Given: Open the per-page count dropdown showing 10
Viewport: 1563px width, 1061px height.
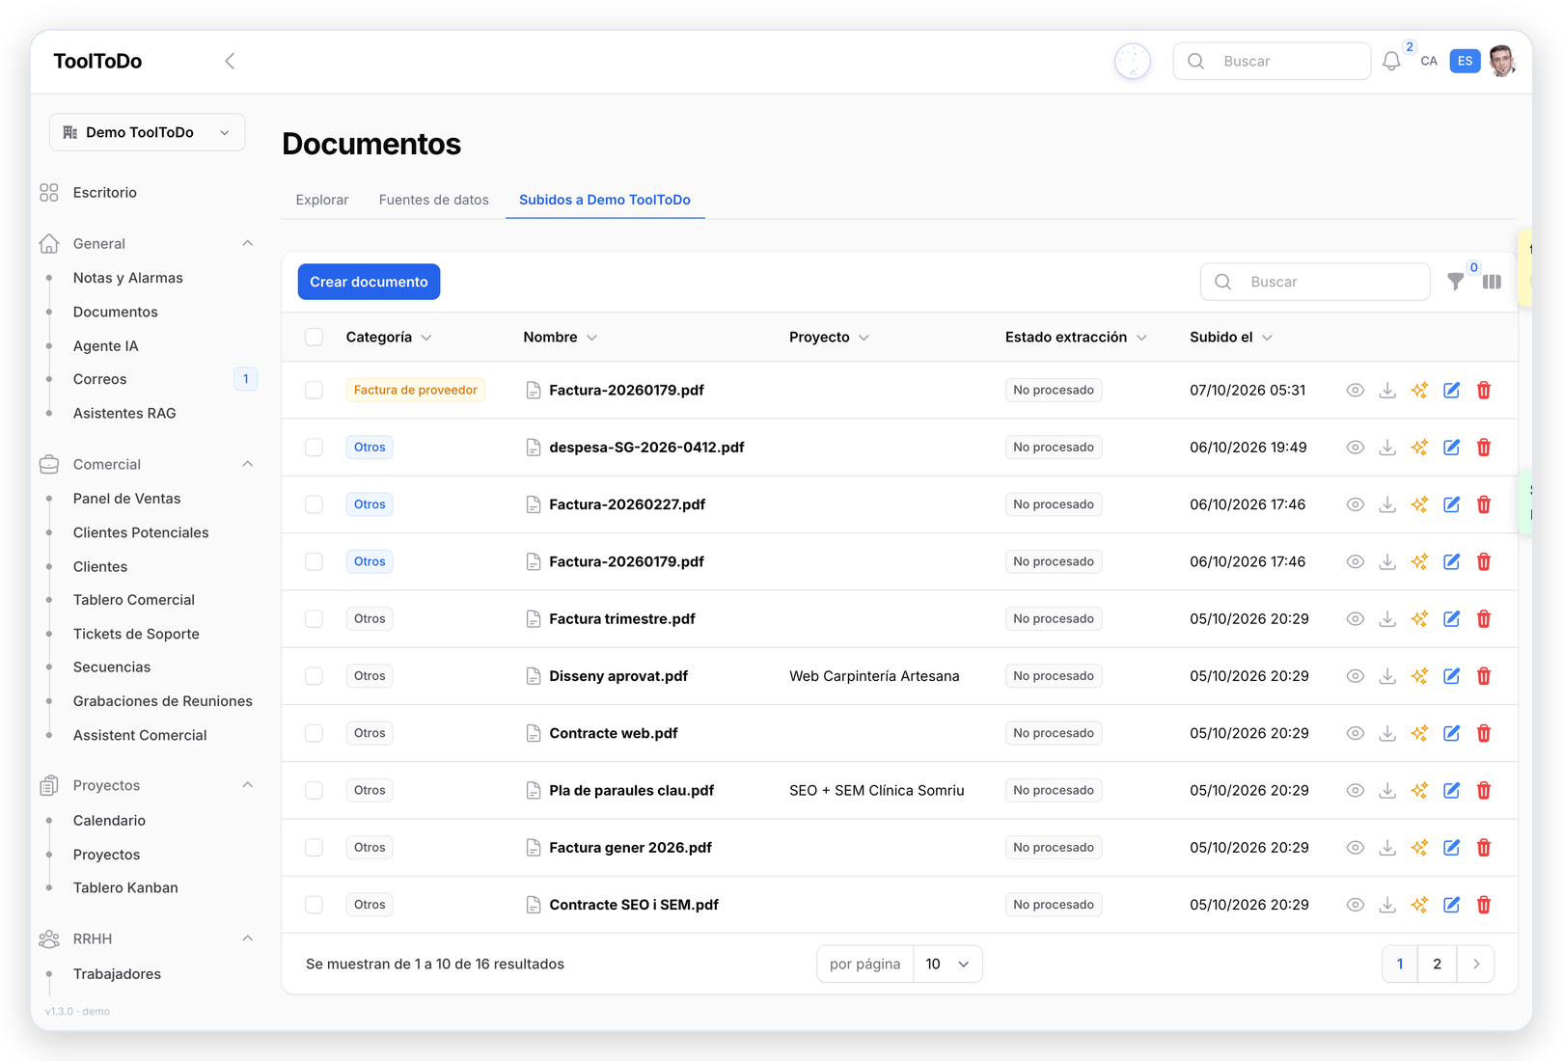Looking at the screenshot, I should point(947,965).
